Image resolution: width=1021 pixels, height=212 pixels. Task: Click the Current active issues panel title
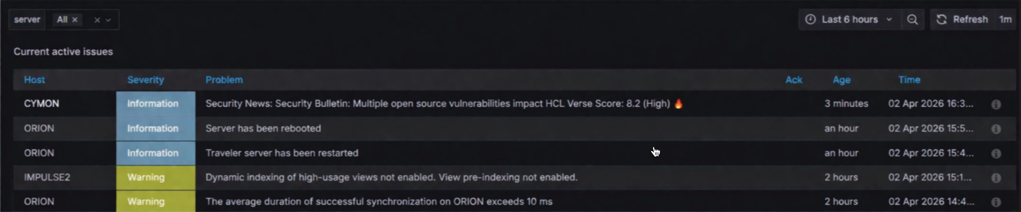tap(63, 51)
